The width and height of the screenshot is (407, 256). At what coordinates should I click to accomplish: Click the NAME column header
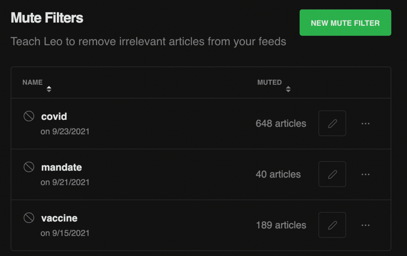pyautogui.click(x=33, y=83)
